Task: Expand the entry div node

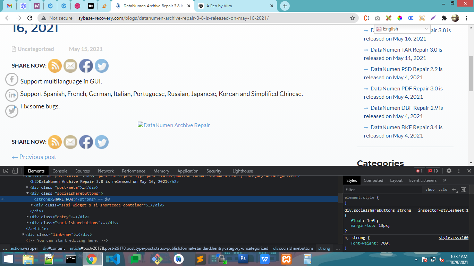Action: 28,217
